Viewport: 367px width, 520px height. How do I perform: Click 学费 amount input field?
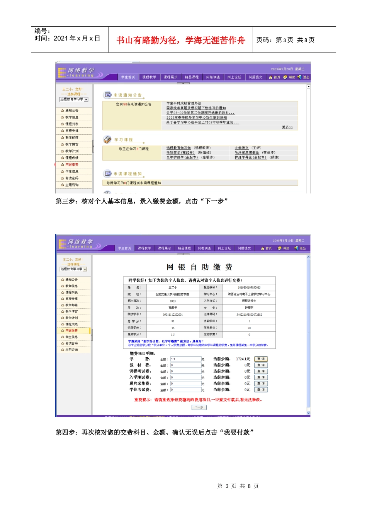click(186, 359)
